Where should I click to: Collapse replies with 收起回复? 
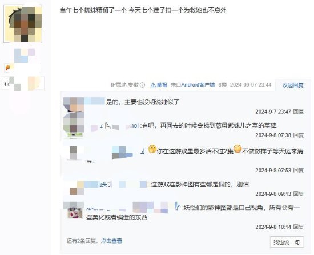292,85
